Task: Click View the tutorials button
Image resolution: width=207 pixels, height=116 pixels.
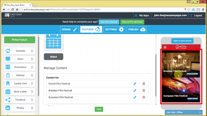Action: (109, 22)
